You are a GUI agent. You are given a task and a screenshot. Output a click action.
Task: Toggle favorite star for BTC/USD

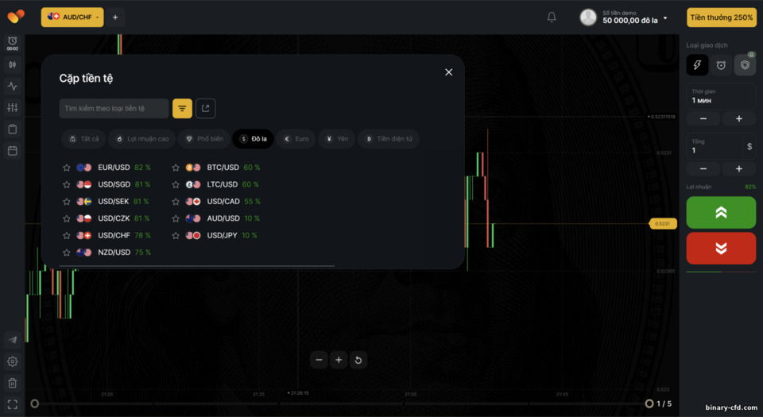click(x=176, y=168)
